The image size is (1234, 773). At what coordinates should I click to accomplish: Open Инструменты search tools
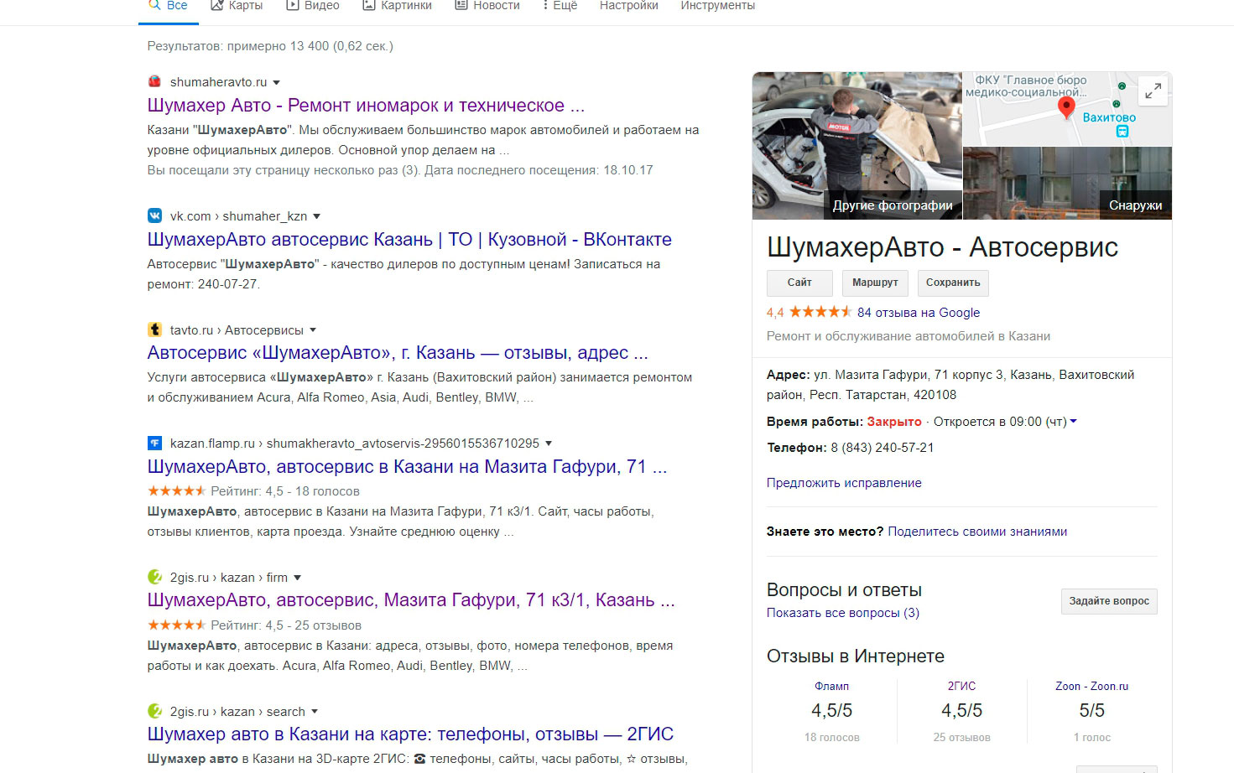718,6
